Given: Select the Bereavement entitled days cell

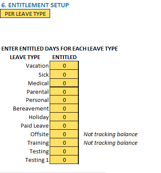Looking at the screenshot, I should click(x=64, y=108).
